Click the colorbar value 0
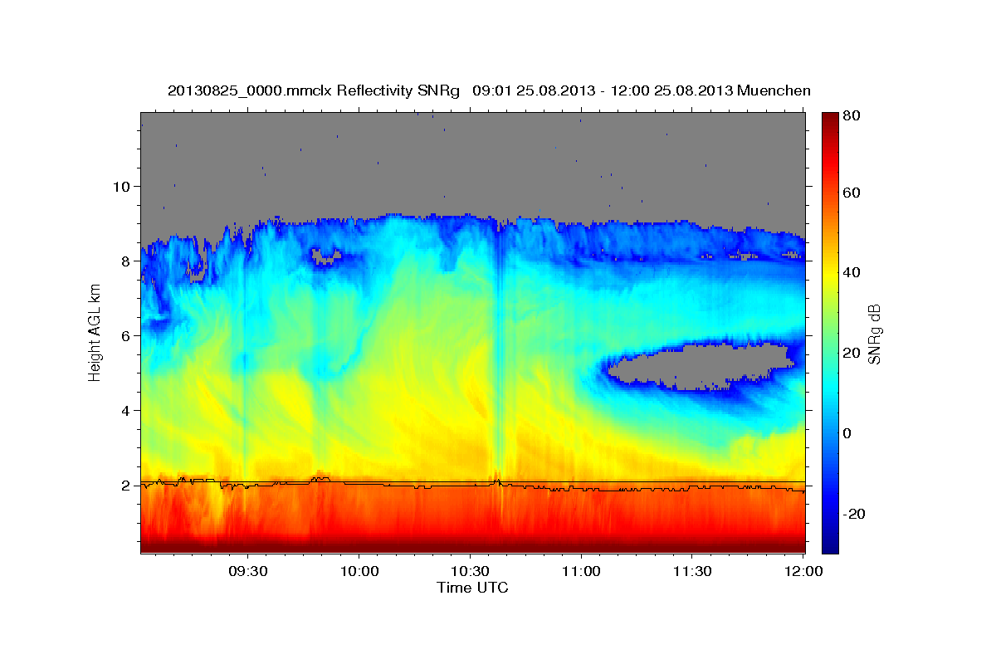Screen dimensions: 996x664 [847, 434]
